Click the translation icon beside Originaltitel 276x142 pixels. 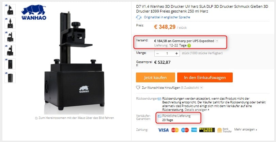[x=139, y=17]
